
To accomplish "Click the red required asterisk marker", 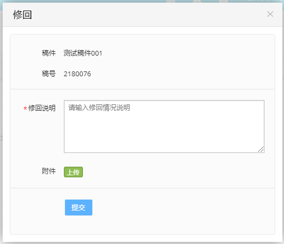I will 25,109.
